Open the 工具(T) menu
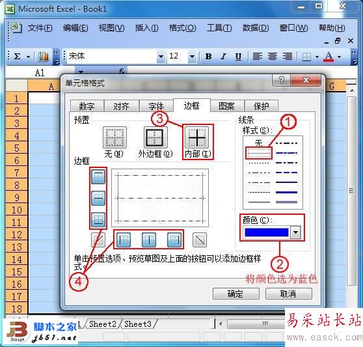 219,28
